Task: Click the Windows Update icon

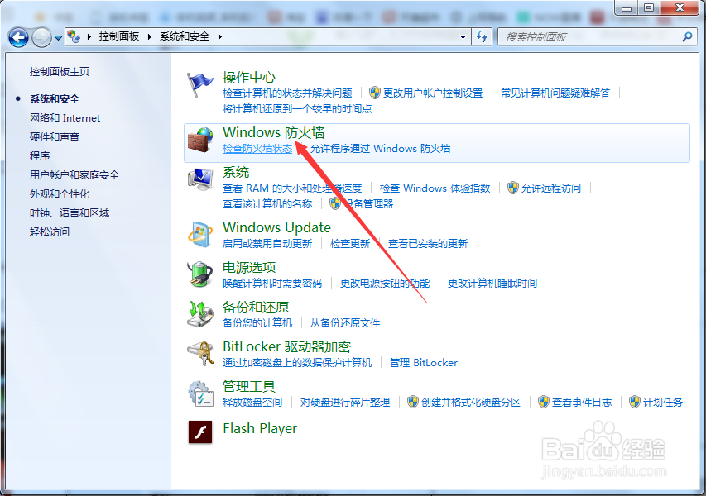Action: pos(200,234)
